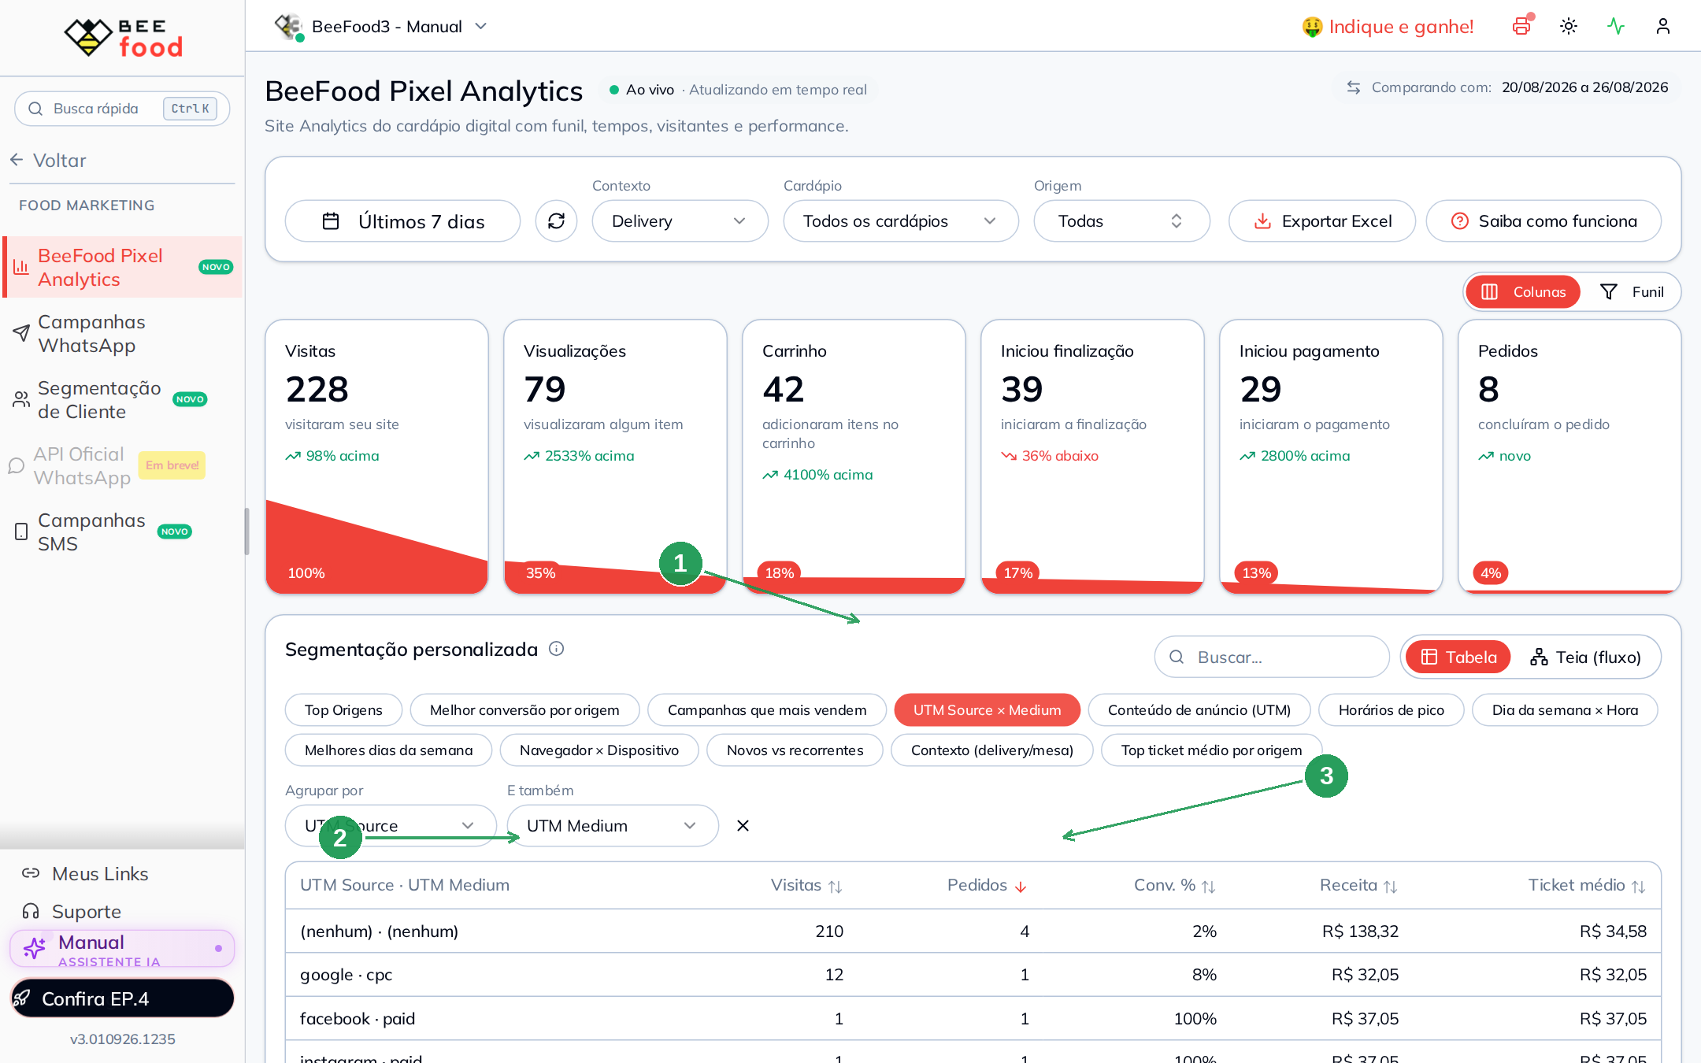Sort the table by Receita
The image size is (1701, 1063).
(1358, 885)
